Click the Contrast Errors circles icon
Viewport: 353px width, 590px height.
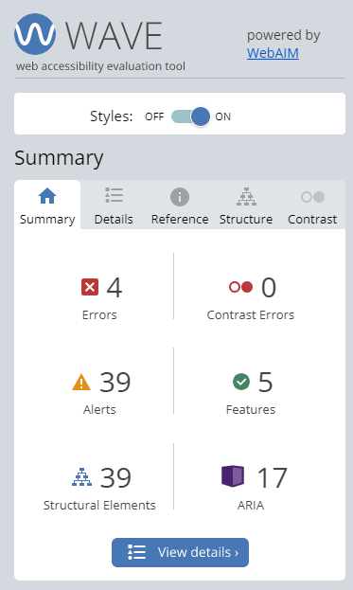coord(240,288)
